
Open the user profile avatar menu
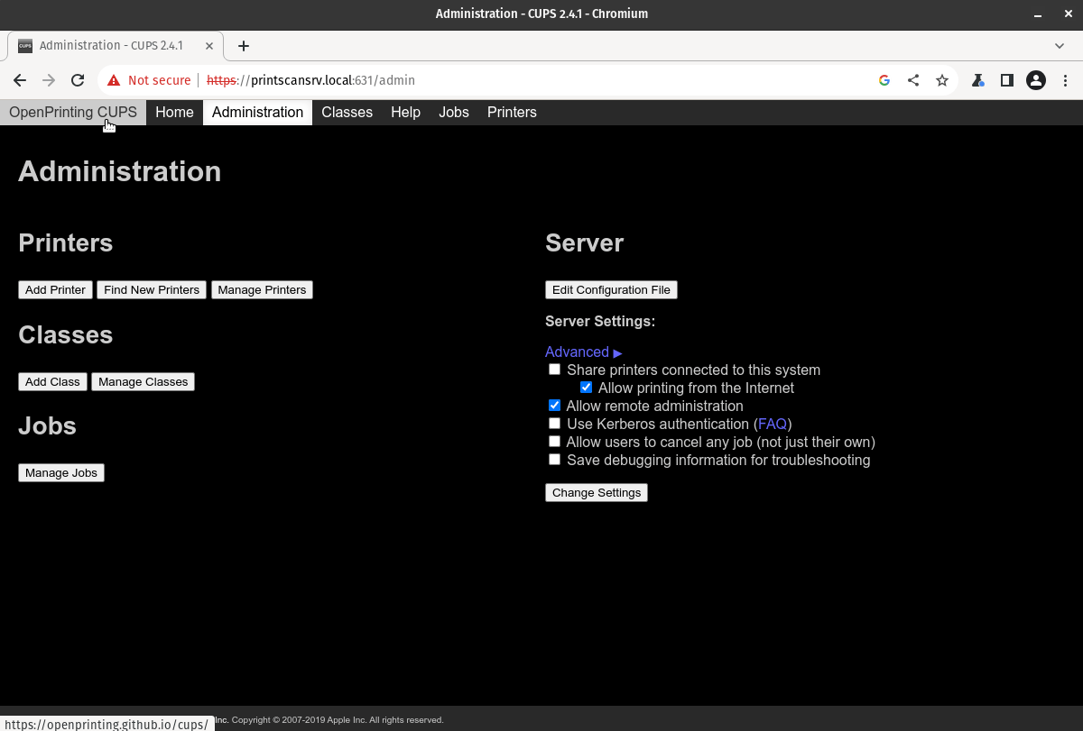pos(1036,80)
